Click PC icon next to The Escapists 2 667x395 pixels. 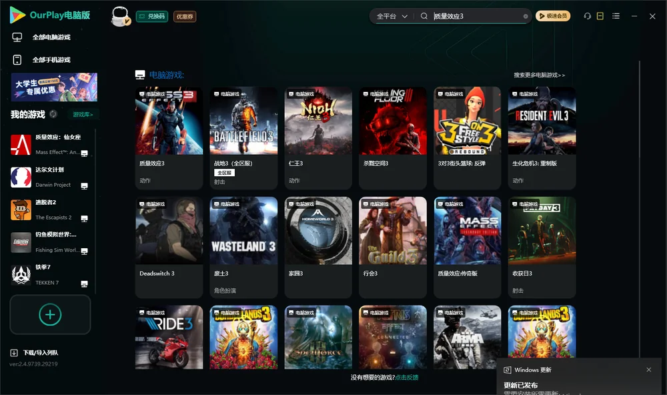(x=84, y=218)
